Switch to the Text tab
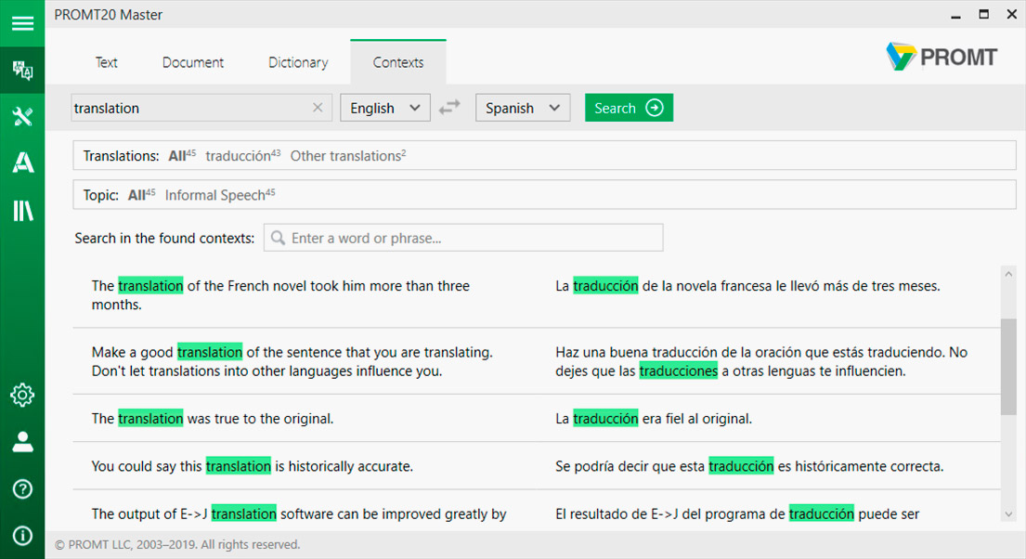The width and height of the screenshot is (1026, 559). (x=106, y=62)
